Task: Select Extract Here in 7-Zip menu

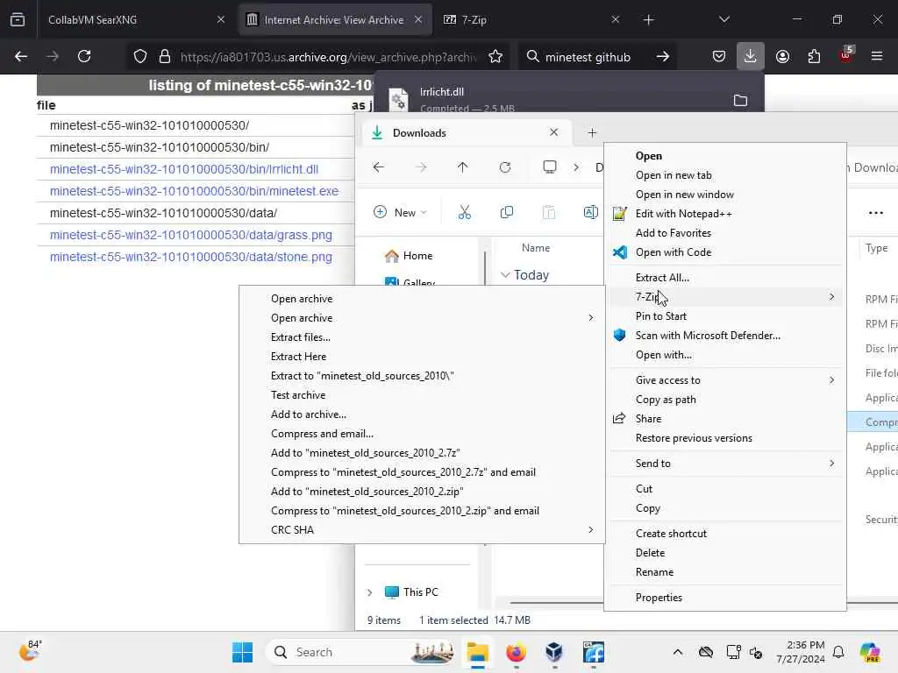Action: click(298, 357)
